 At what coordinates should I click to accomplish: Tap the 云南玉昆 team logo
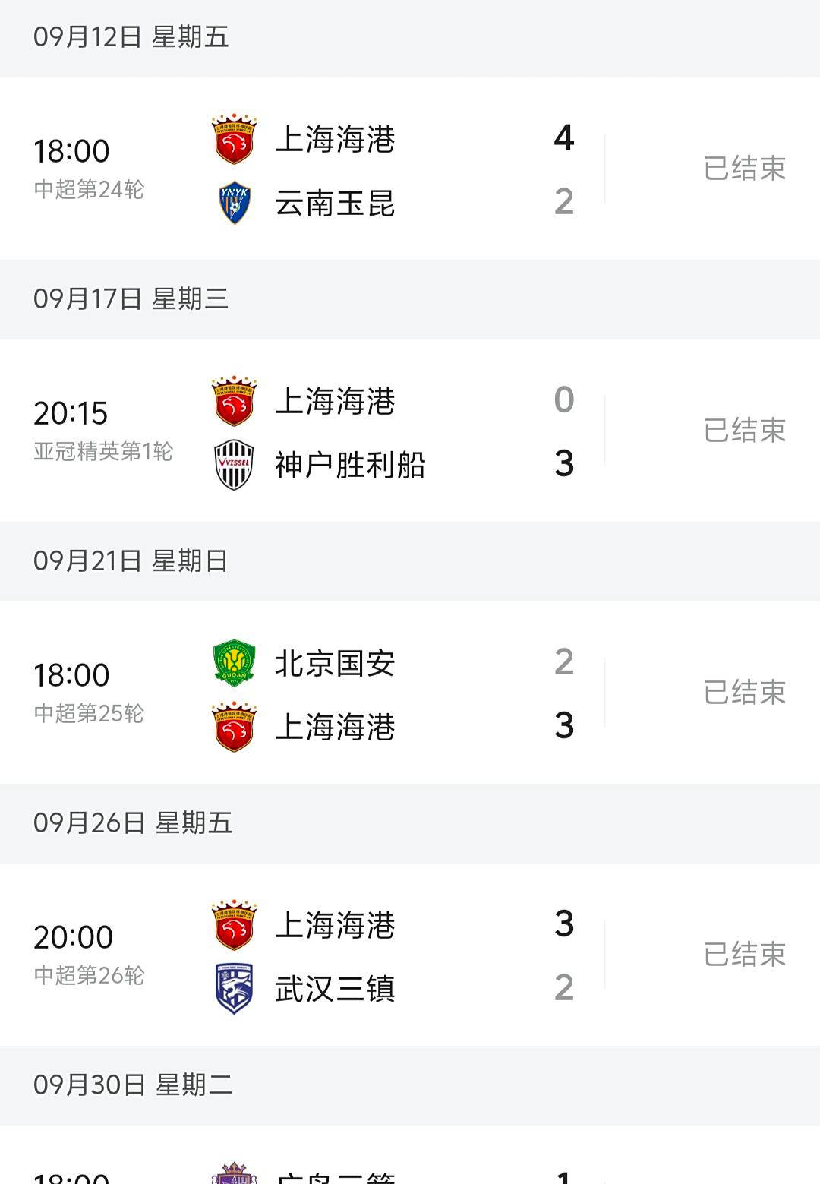point(234,203)
